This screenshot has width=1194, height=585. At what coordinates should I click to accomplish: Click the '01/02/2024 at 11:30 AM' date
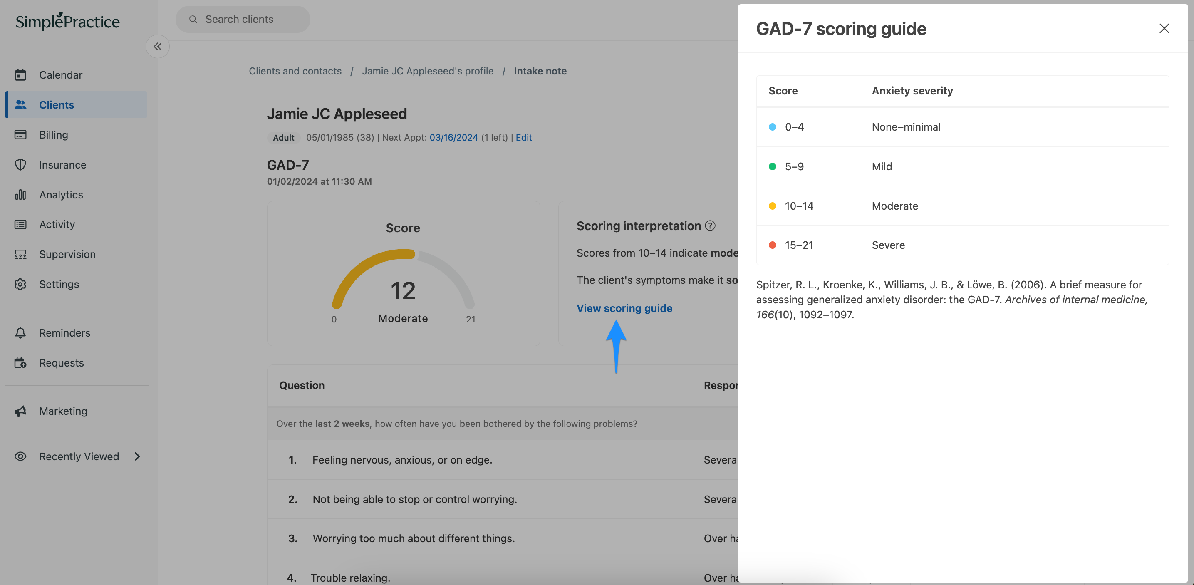(320, 182)
